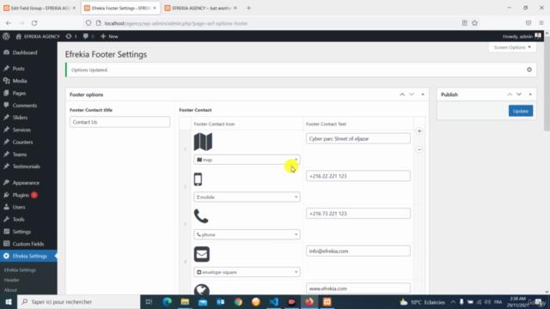Open the envelope-square icon dropdown

(247, 272)
